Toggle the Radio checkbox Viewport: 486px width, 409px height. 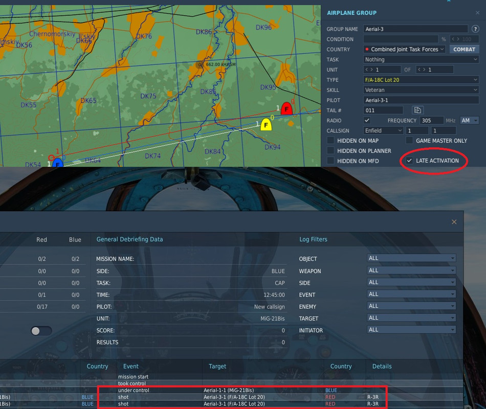(x=367, y=120)
